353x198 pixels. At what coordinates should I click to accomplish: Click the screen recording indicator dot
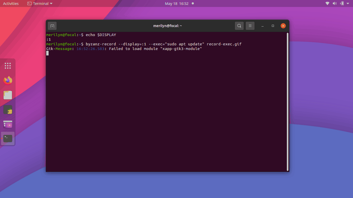point(193,4)
